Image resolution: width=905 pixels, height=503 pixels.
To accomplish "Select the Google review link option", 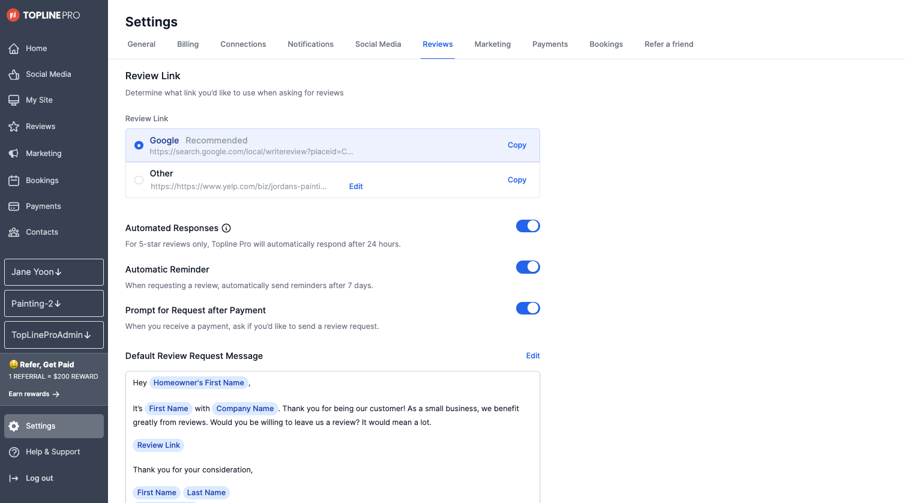I will click(139, 145).
